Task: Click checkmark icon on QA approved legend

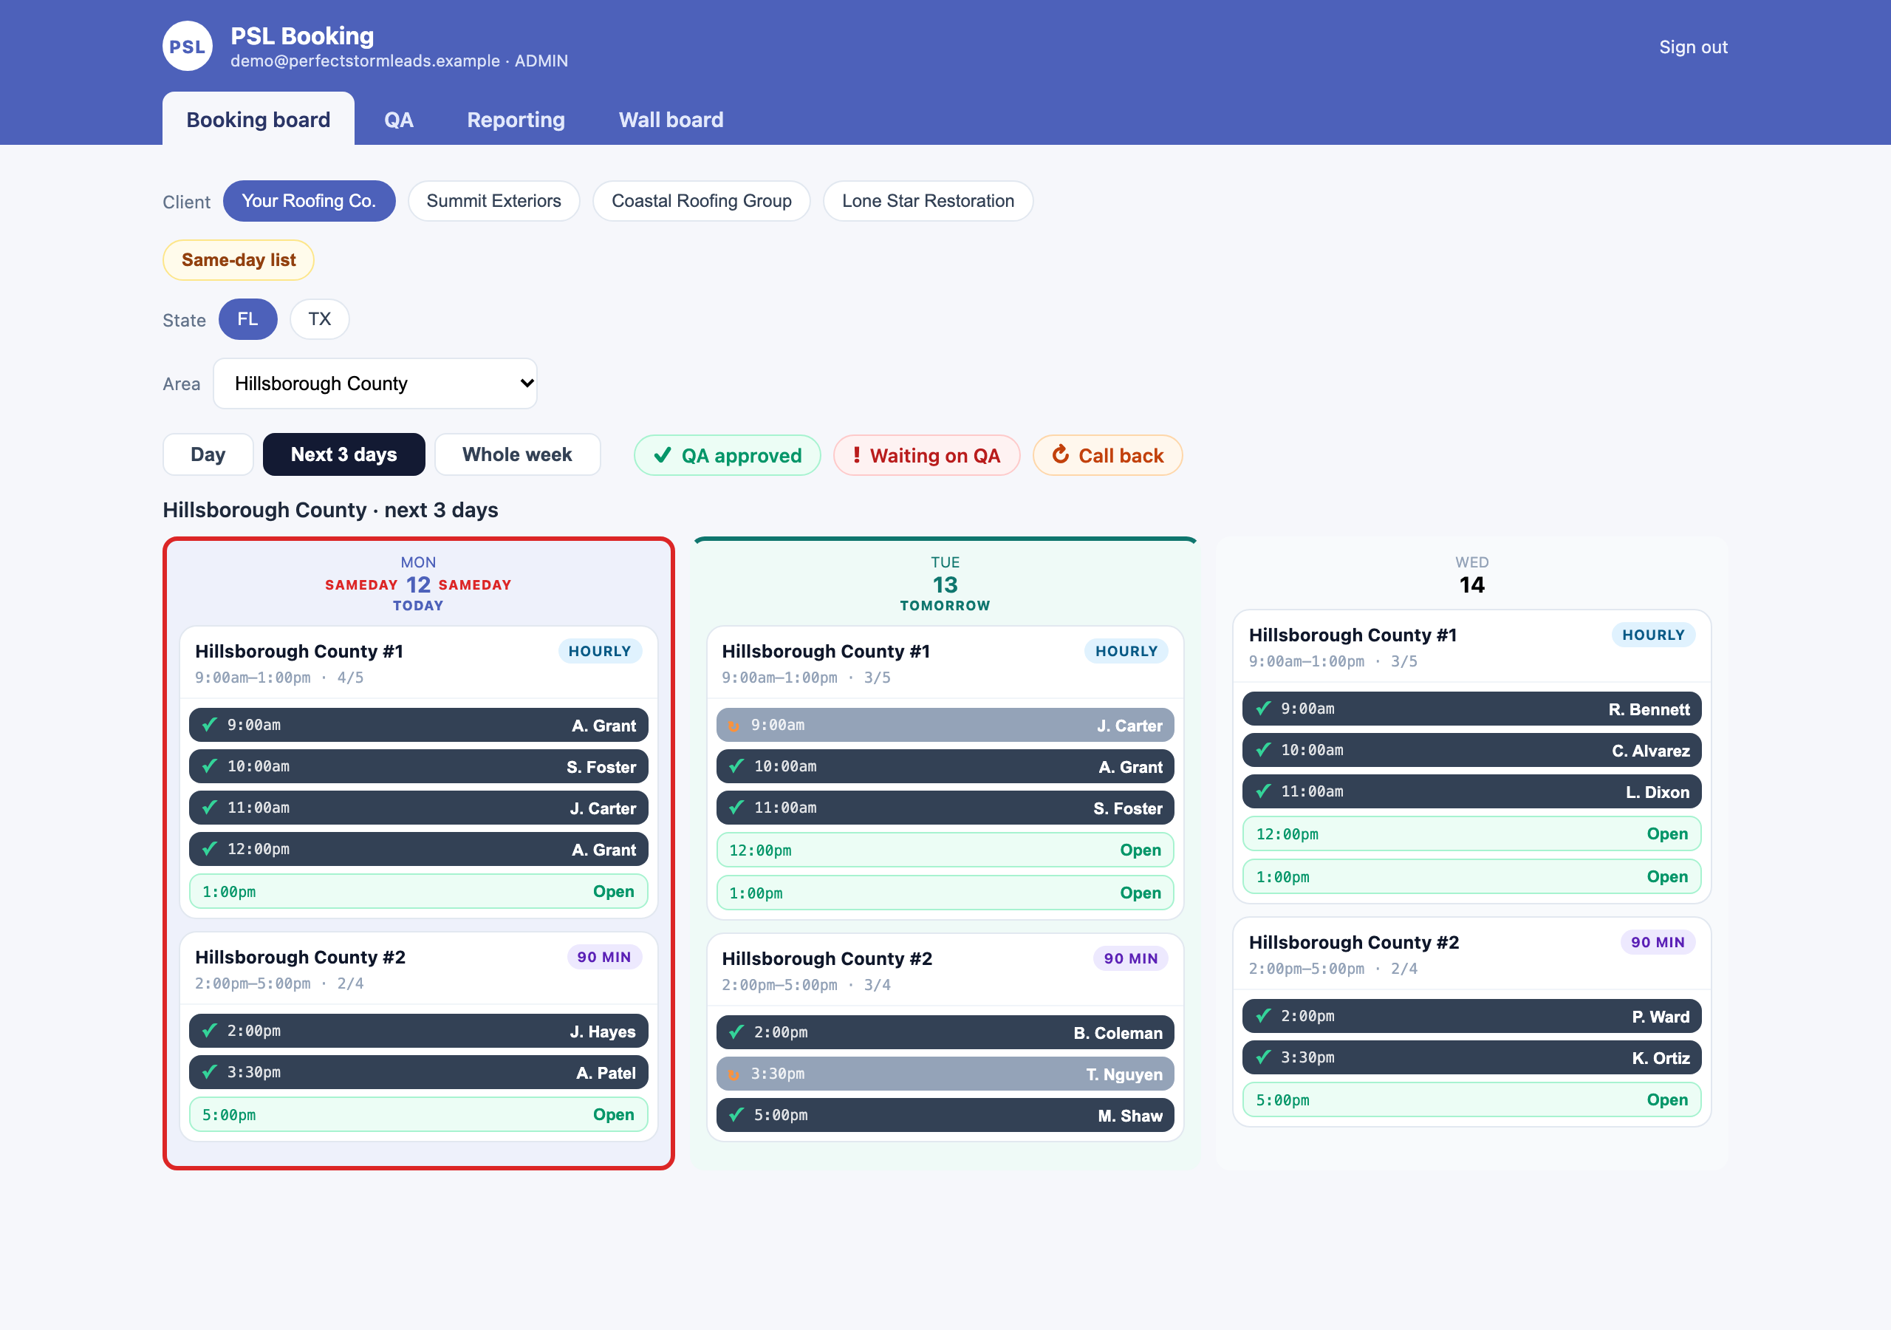Action: (x=662, y=455)
